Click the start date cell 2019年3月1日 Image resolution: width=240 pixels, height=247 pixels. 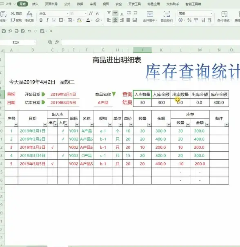pos(63,95)
